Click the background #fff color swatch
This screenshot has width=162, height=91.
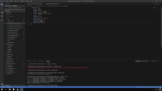pos(41,21)
